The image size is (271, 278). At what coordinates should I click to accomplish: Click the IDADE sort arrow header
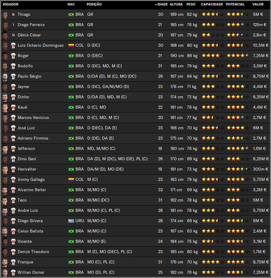[x=161, y=4]
